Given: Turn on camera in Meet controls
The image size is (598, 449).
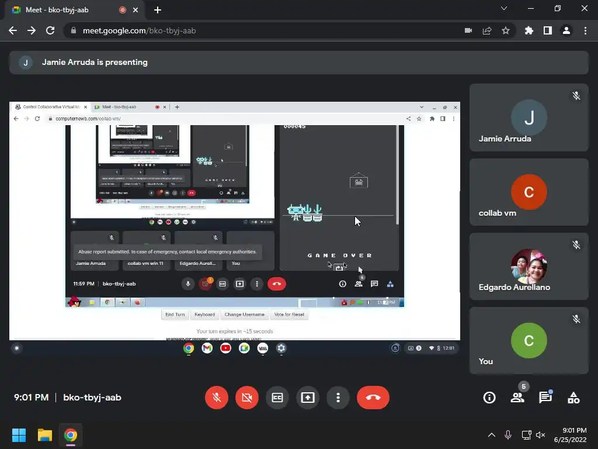Looking at the screenshot, I should (x=247, y=398).
